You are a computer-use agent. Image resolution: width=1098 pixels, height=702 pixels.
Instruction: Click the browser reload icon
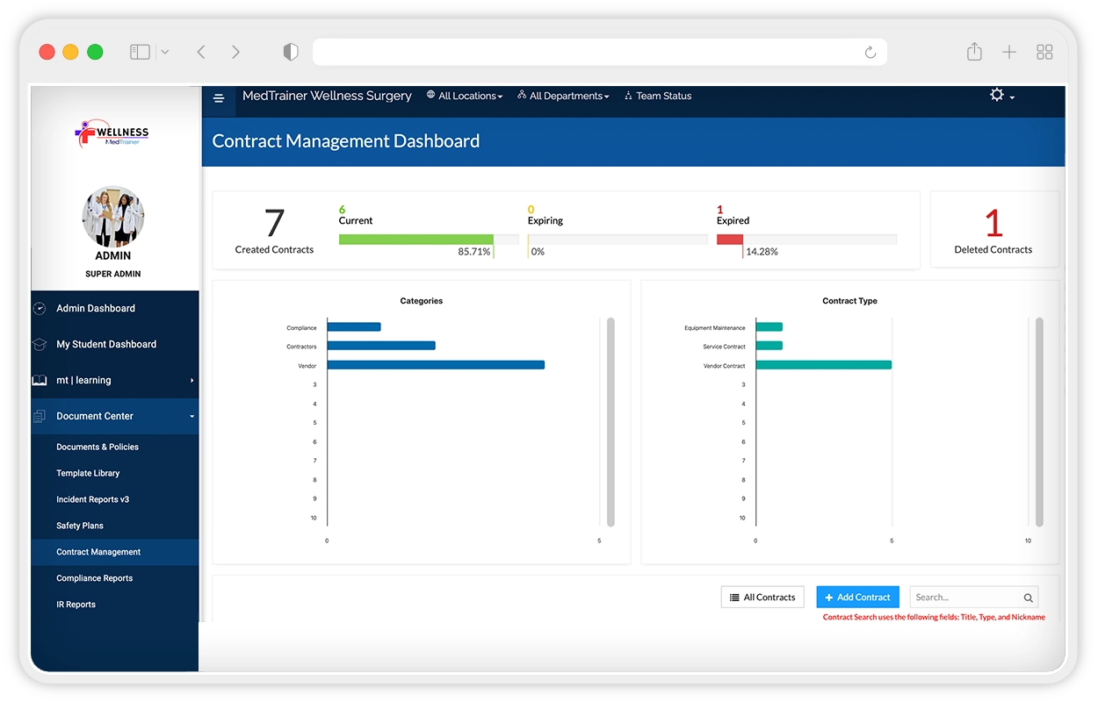[x=870, y=53]
